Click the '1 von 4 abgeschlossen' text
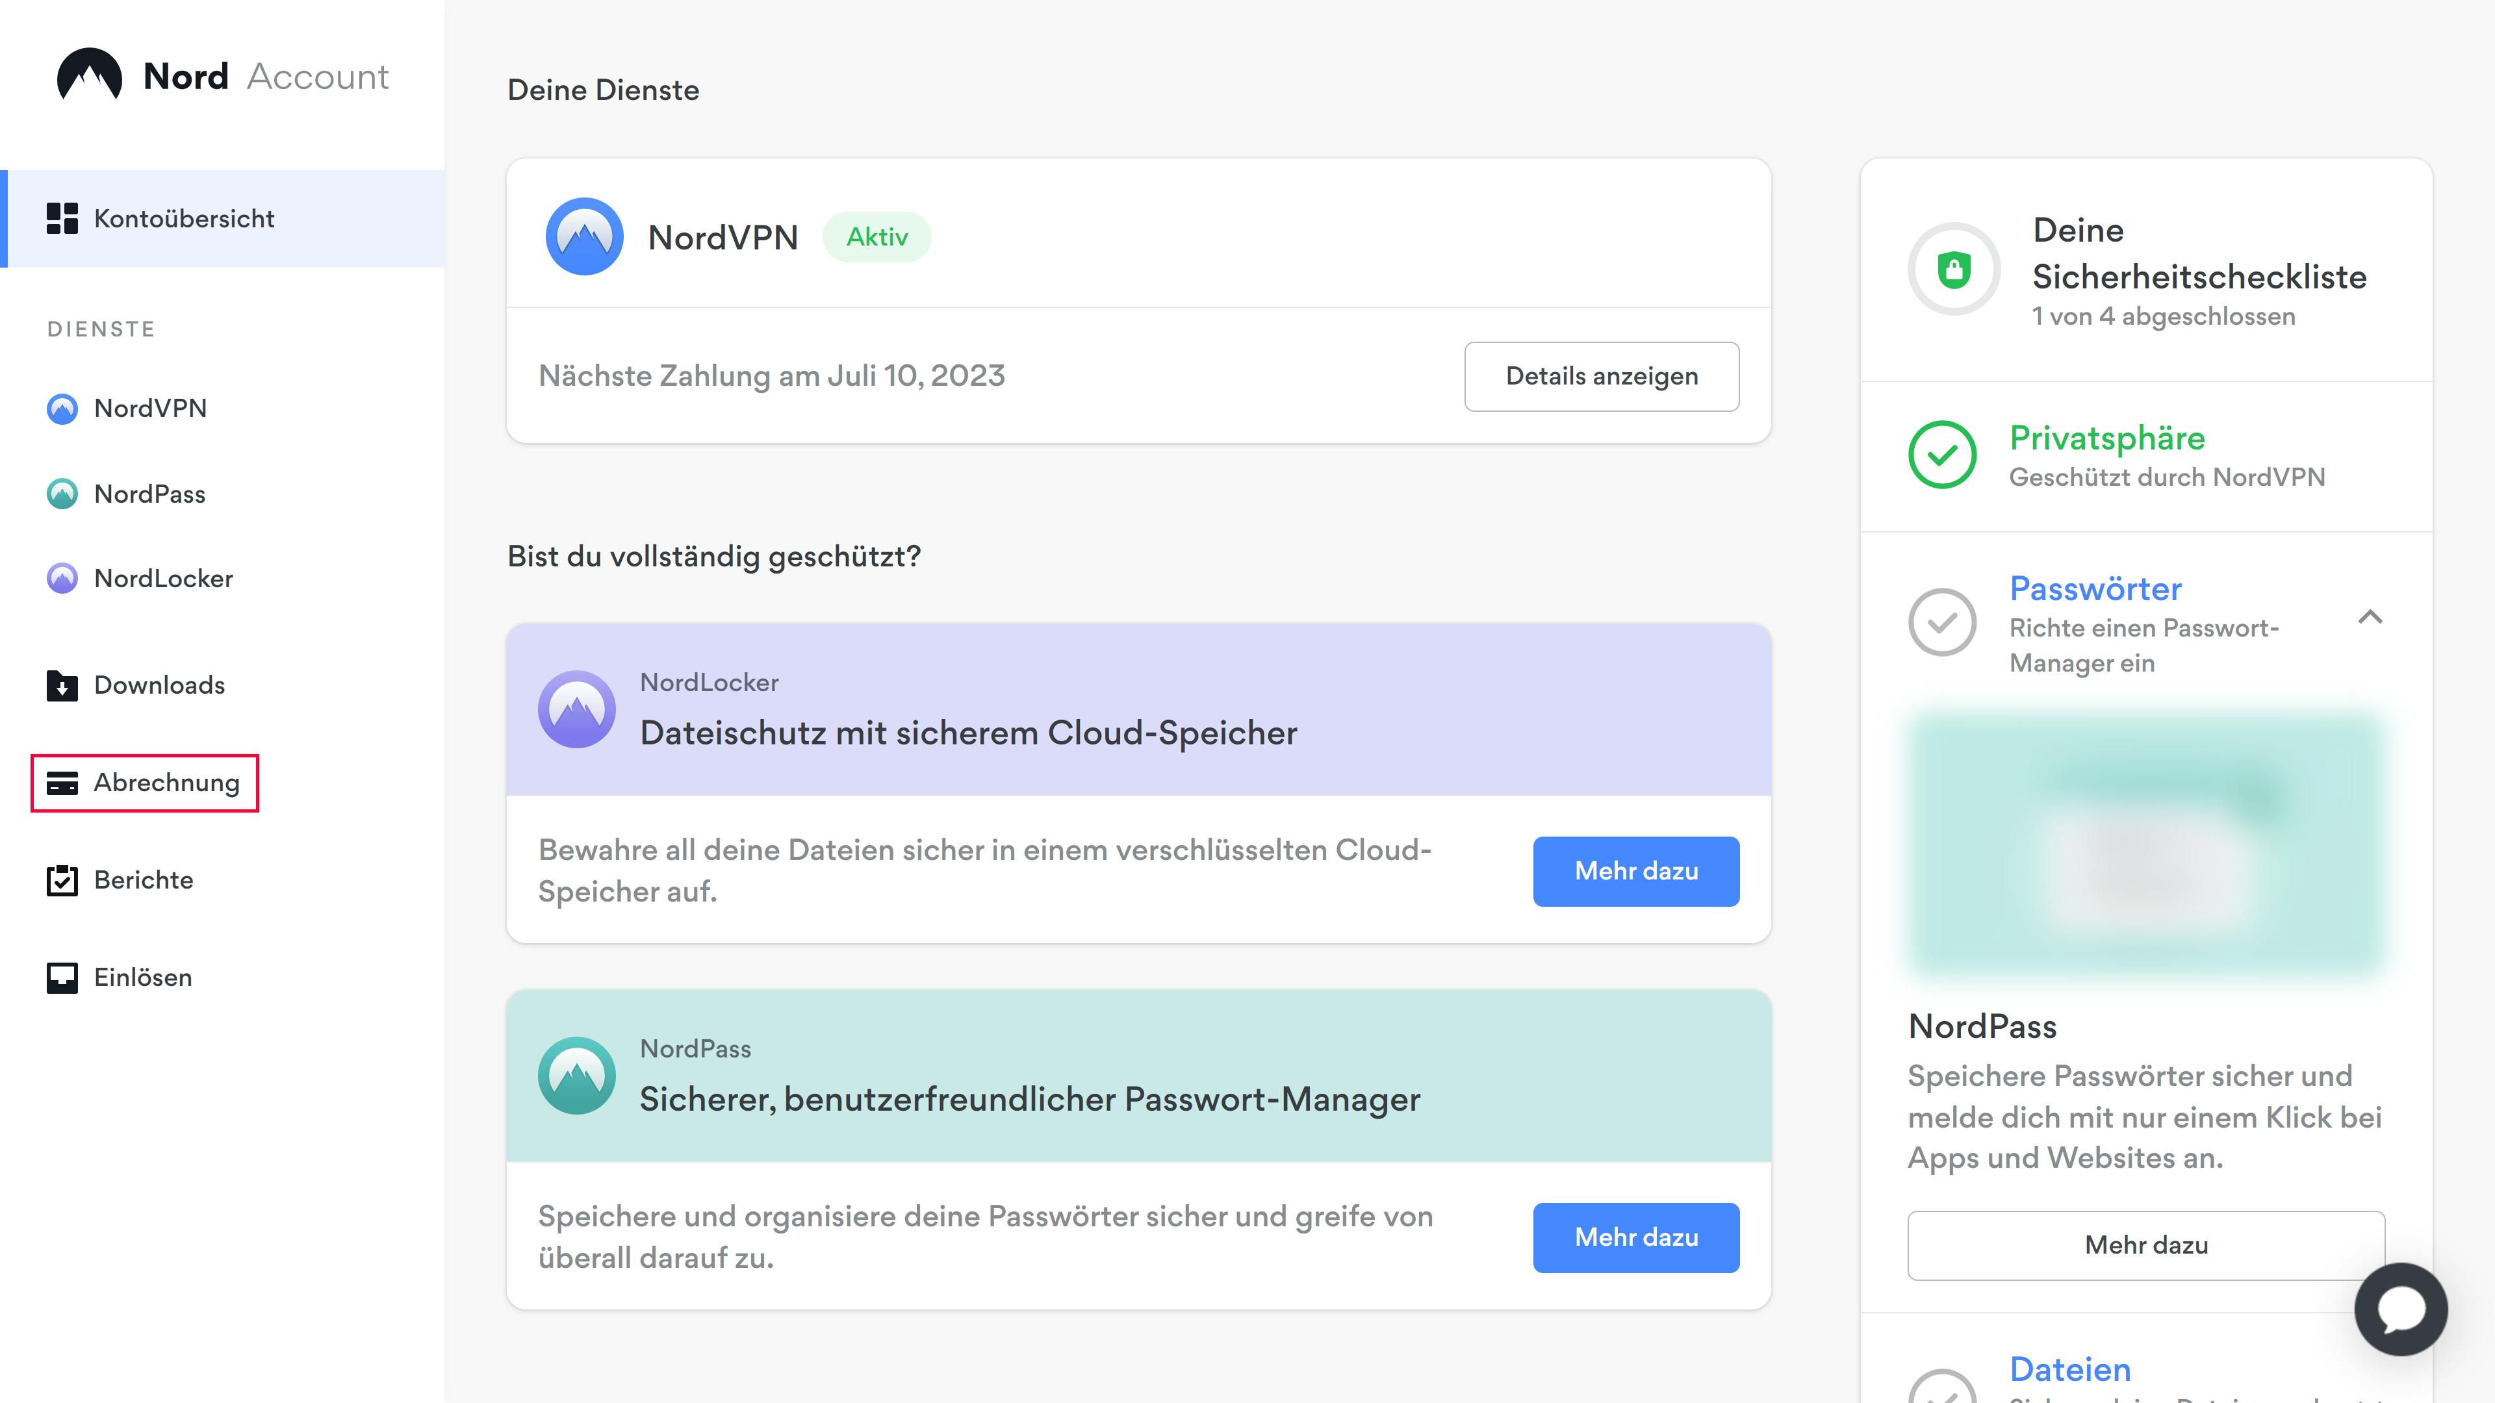The width and height of the screenshot is (2495, 1403). pos(2163,316)
